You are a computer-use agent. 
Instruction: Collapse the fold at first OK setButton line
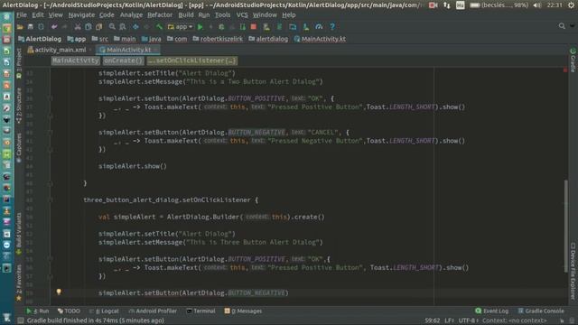[x=51, y=98]
